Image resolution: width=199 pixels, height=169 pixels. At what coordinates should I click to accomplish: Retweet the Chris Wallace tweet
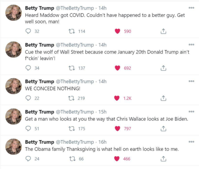tap(72, 129)
